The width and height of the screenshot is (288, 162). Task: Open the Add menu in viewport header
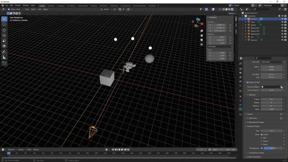click(x=40, y=9)
